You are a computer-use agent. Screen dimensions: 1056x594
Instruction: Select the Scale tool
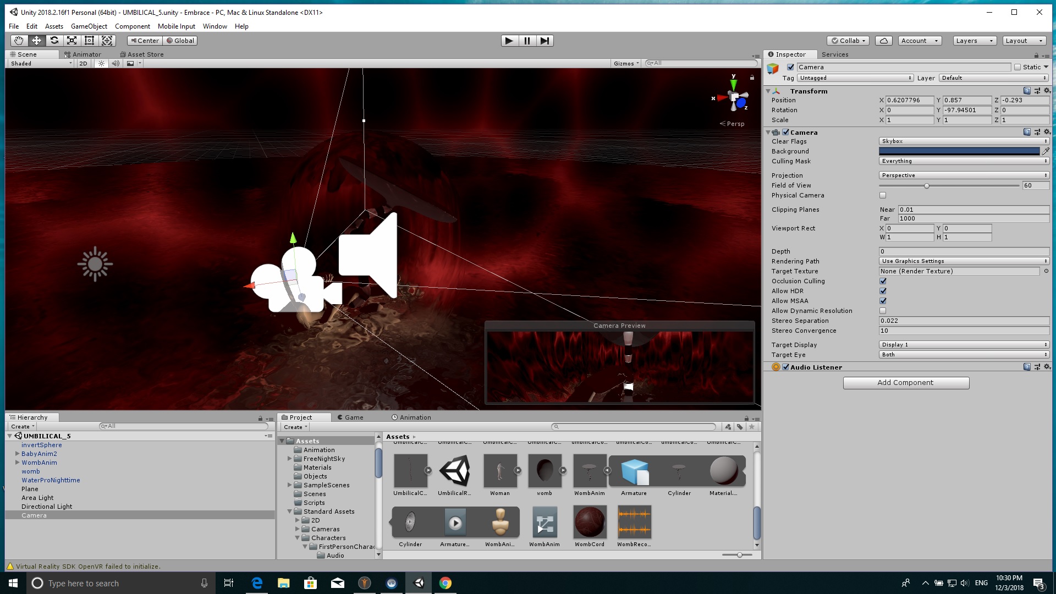[x=71, y=41]
